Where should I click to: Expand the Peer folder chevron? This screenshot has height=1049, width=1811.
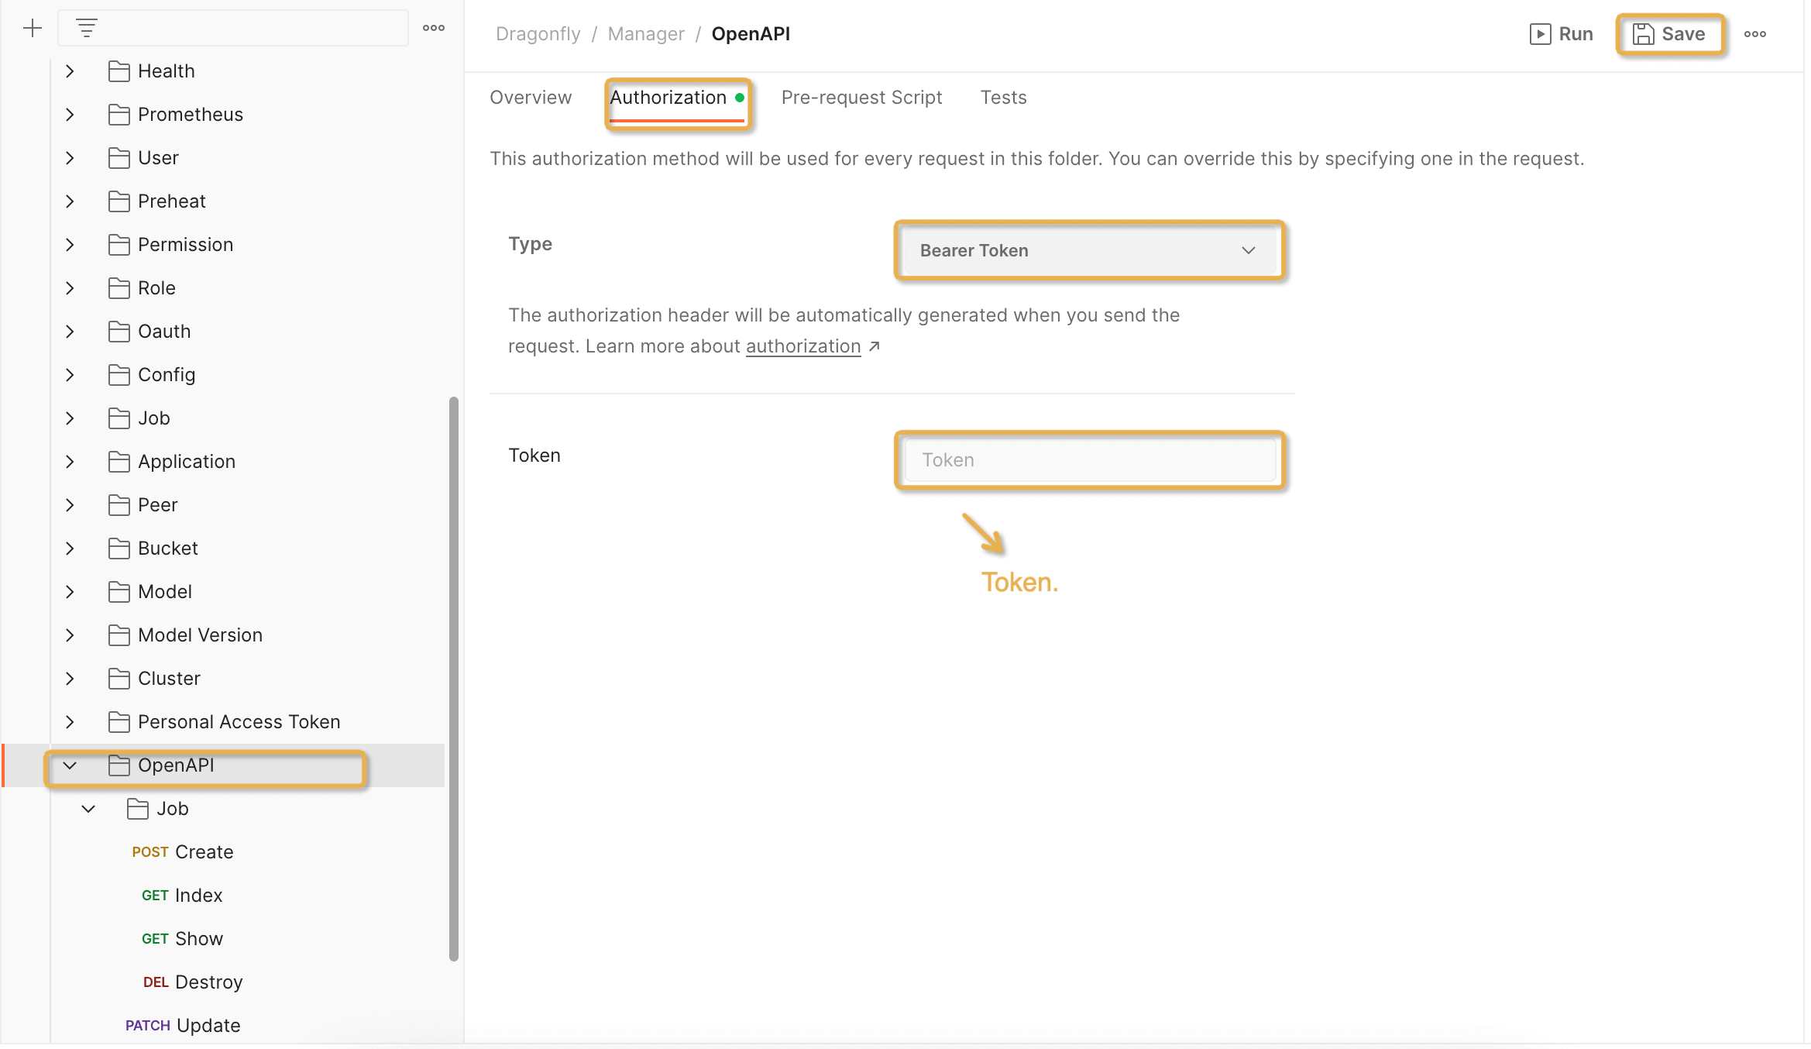click(x=70, y=505)
